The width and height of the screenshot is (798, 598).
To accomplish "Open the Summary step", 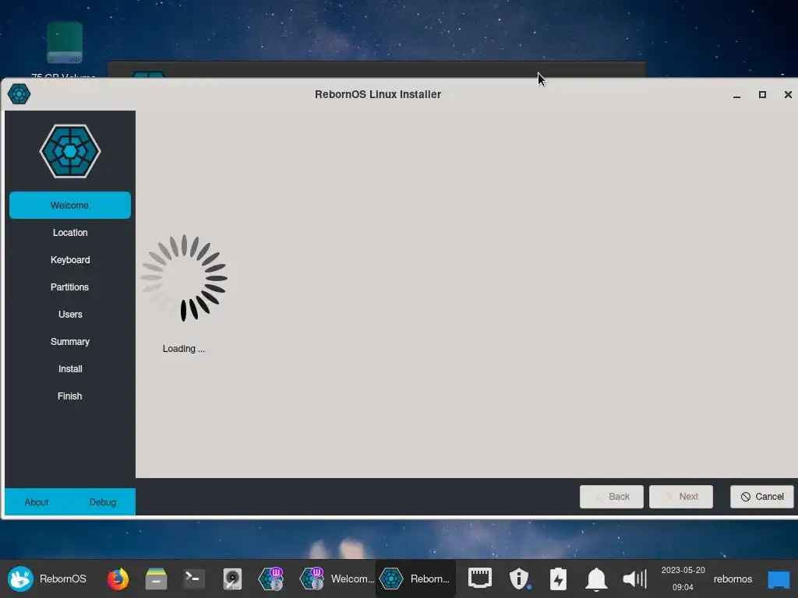I will pyautogui.click(x=69, y=342).
